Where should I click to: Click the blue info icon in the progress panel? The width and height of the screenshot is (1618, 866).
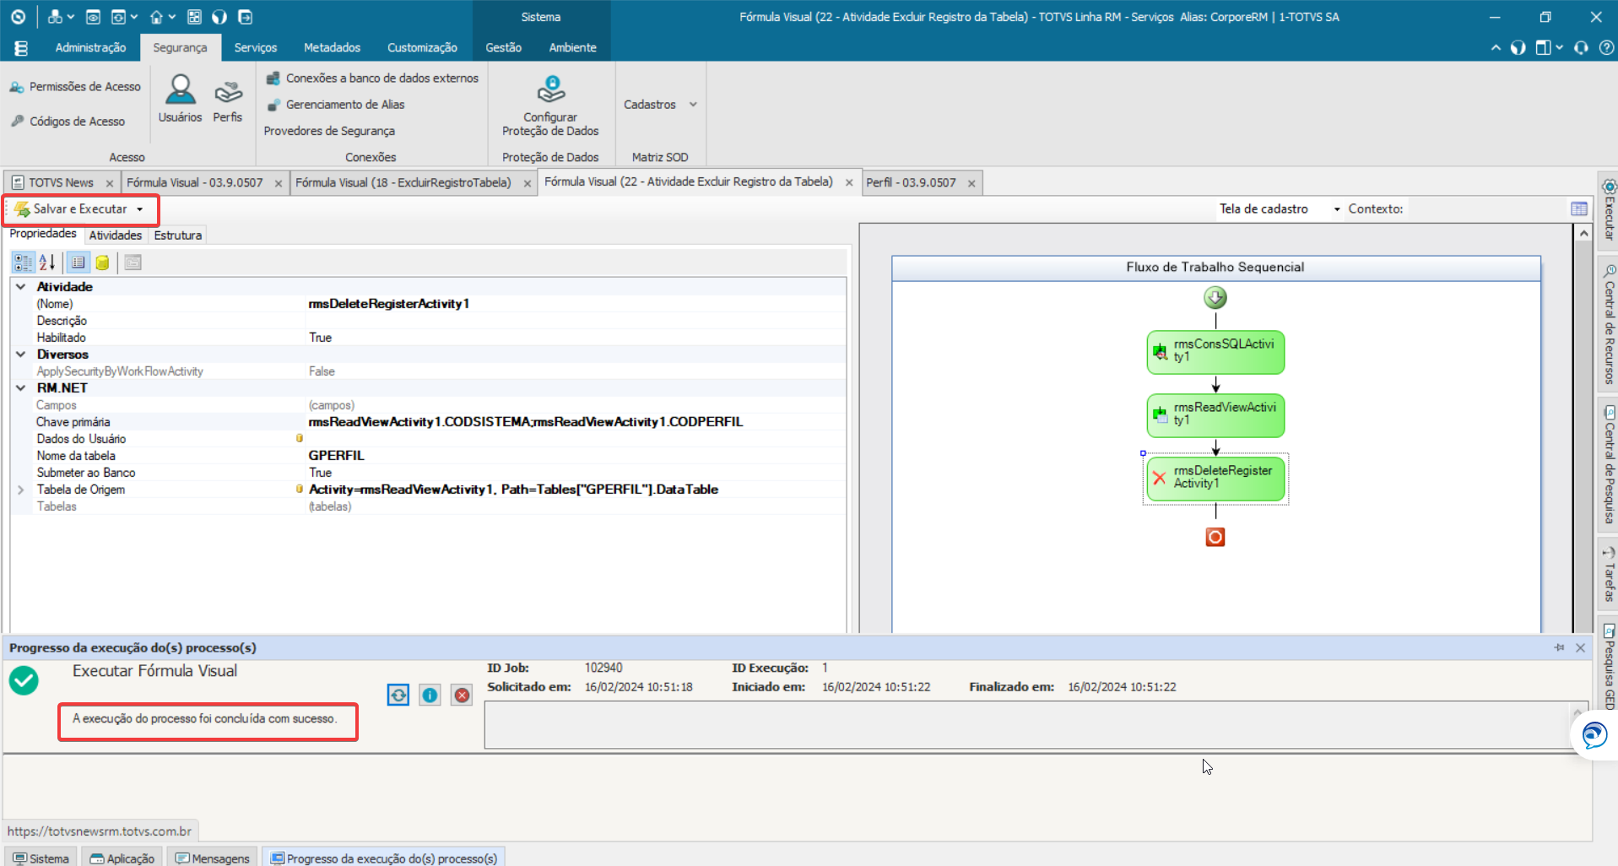(x=430, y=695)
